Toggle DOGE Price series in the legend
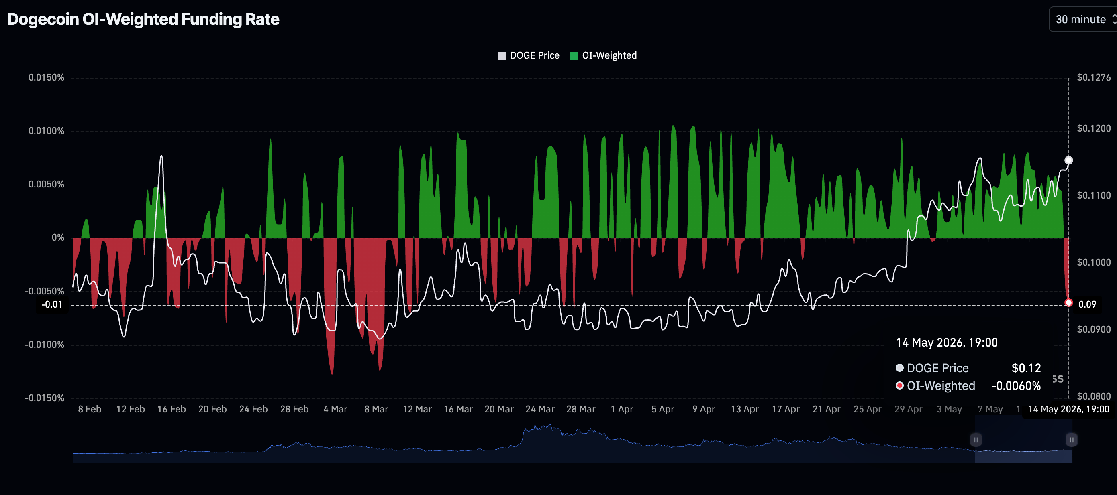Screen dimensions: 1117x495 pyautogui.click(x=529, y=55)
